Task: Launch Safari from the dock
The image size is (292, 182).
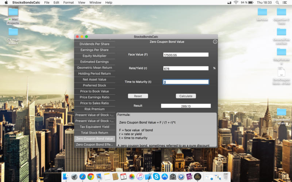Action: click(82, 177)
